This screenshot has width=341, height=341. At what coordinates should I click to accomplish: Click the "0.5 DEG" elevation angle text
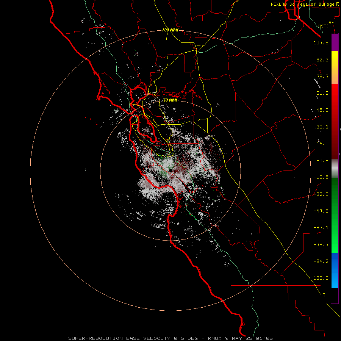pyautogui.click(x=186, y=338)
